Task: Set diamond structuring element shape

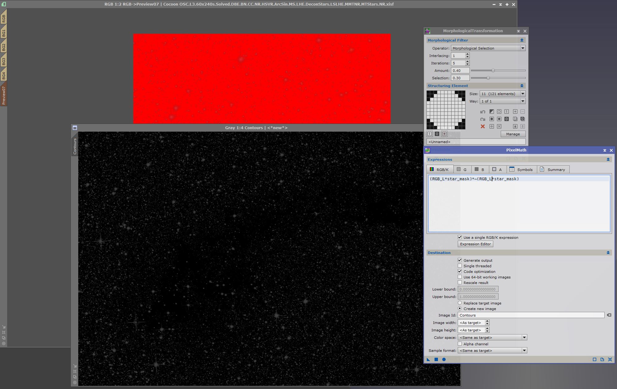Action: 499,119
